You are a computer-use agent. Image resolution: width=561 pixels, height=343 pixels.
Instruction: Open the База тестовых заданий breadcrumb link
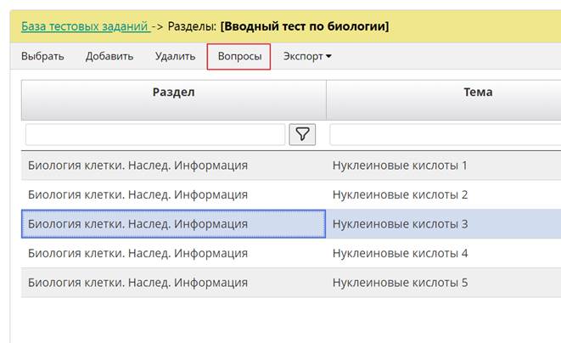pyautogui.click(x=85, y=26)
